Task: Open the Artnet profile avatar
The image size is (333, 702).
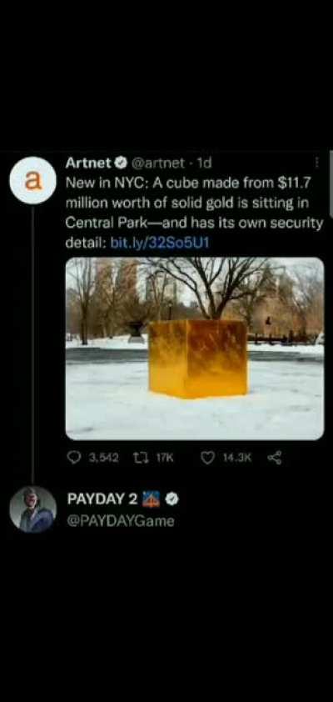Action: click(x=32, y=181)
